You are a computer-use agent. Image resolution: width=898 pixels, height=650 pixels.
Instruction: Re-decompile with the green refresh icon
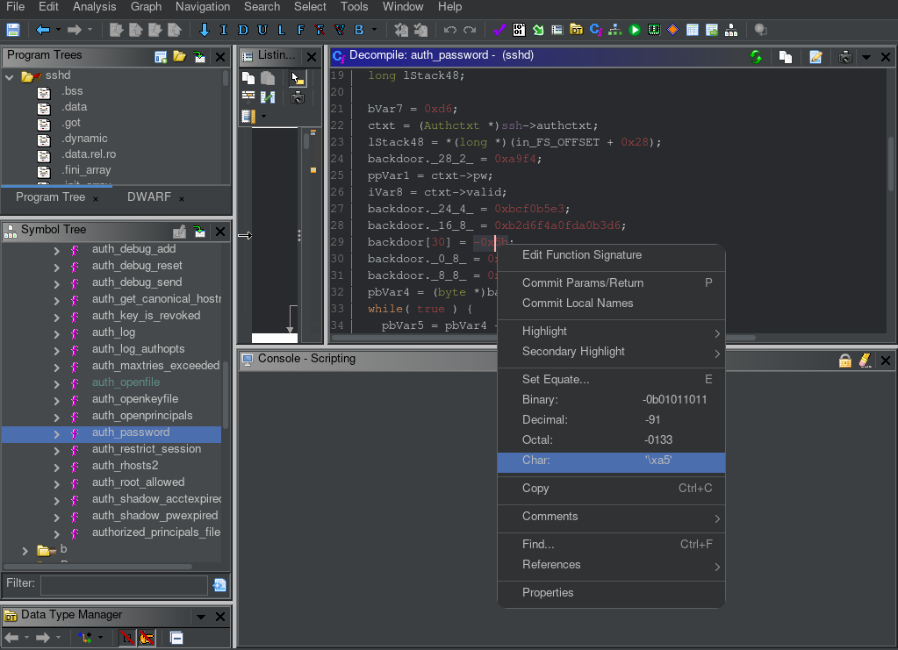756,57
